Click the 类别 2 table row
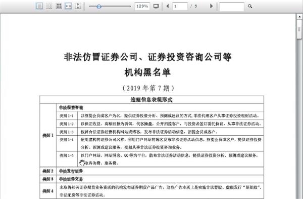 click(151, 171)
